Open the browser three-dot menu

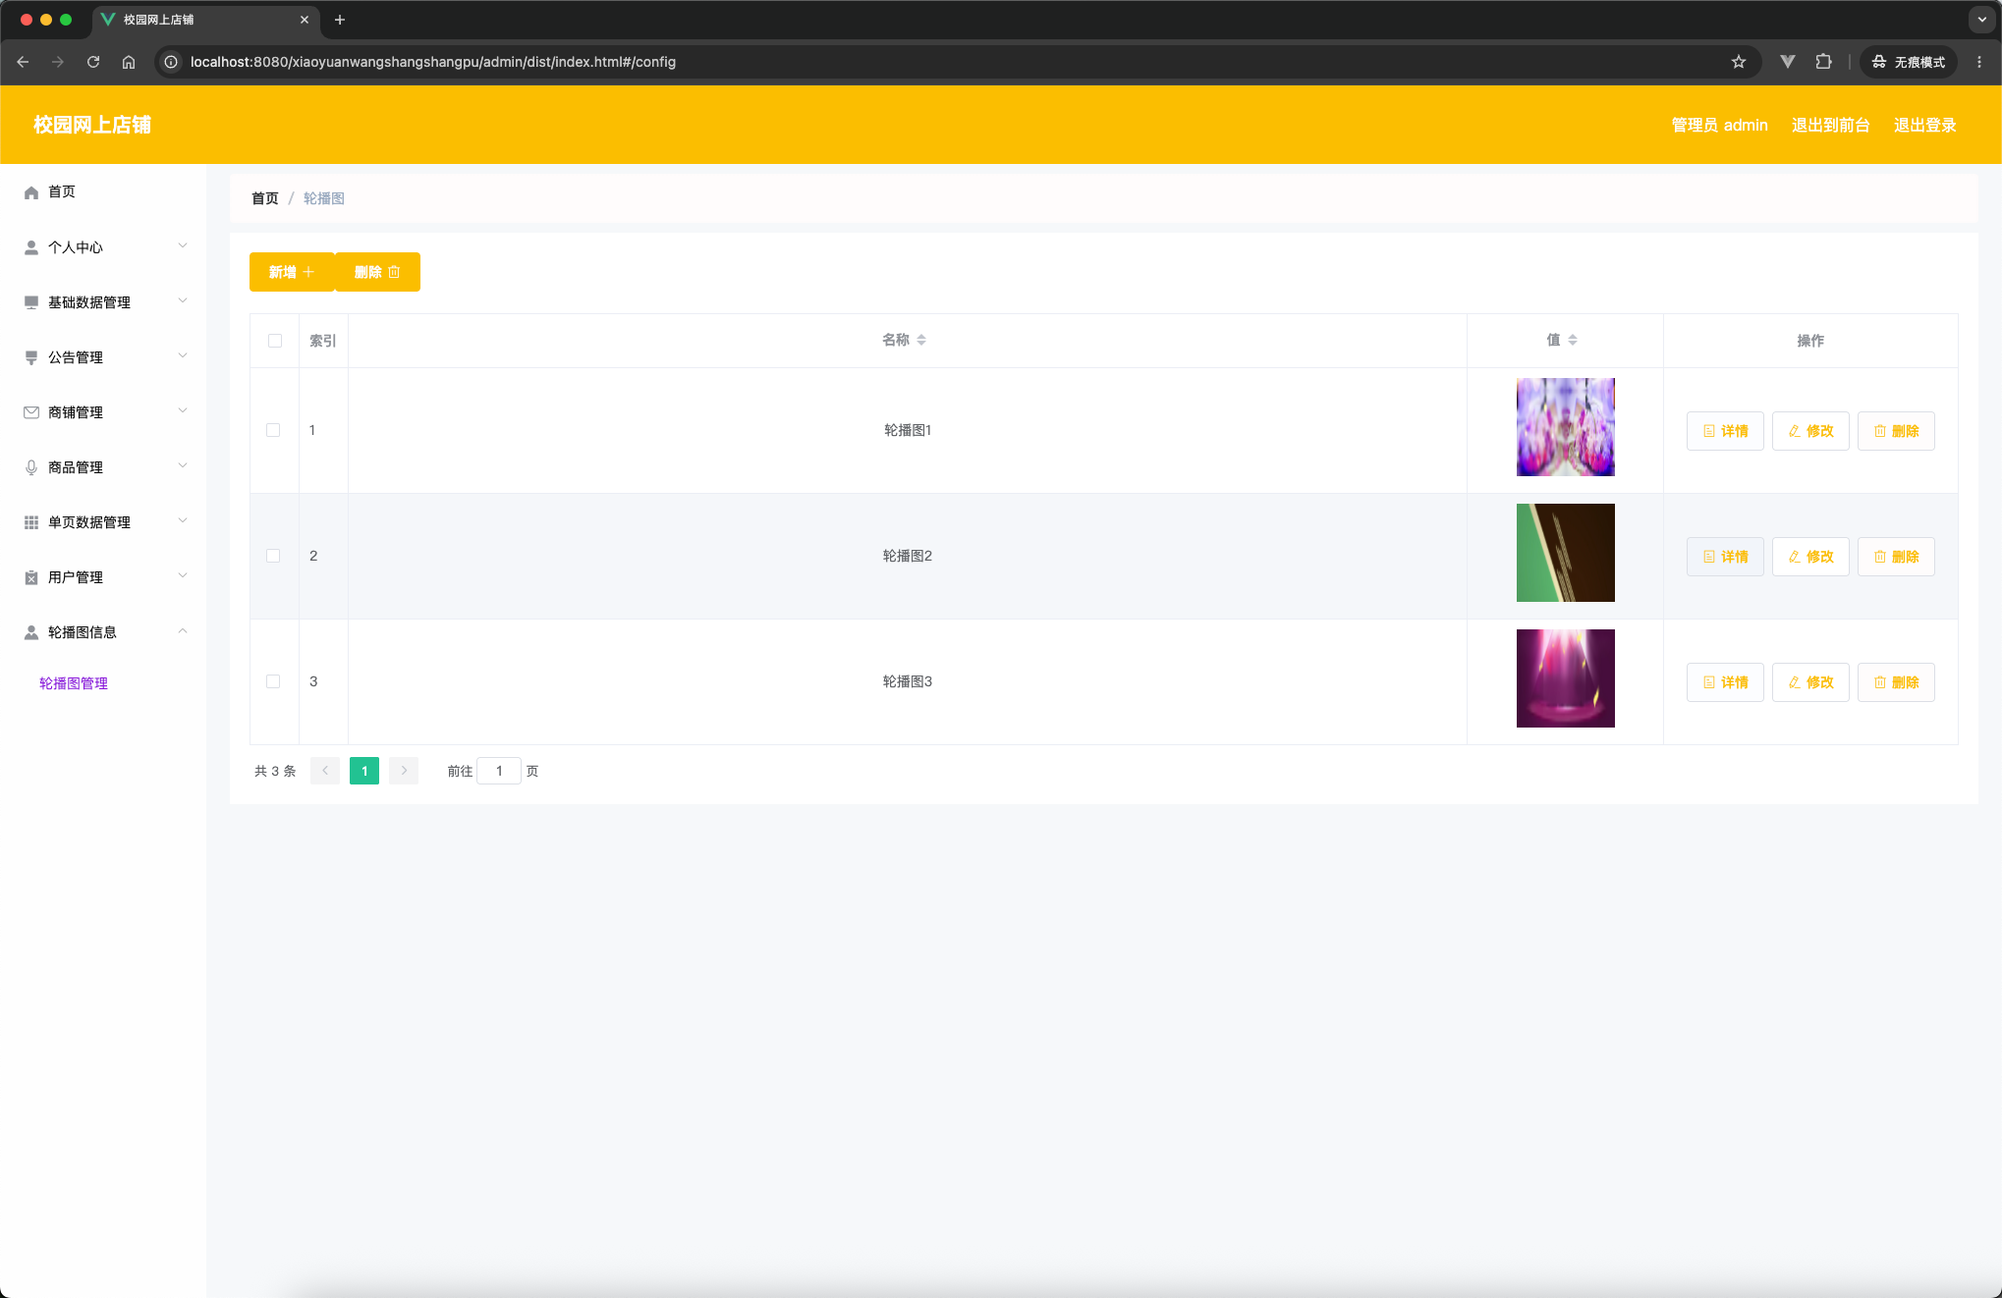[1979, 62]
